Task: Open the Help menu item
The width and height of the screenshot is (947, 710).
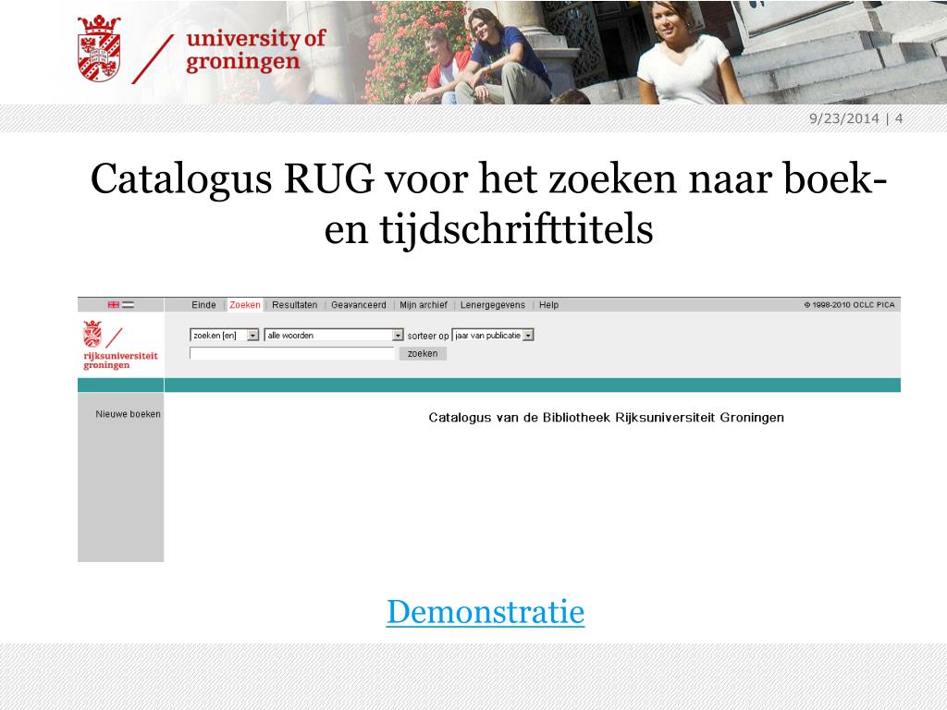Action: coord(549,305)
